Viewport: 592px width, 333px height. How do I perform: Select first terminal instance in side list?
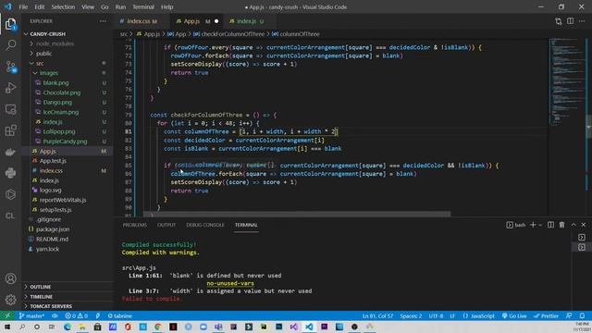(582, 237)
